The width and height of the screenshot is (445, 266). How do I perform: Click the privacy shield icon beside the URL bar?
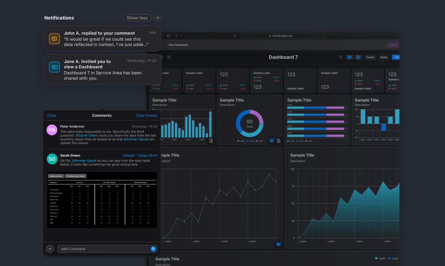[235, 36]
